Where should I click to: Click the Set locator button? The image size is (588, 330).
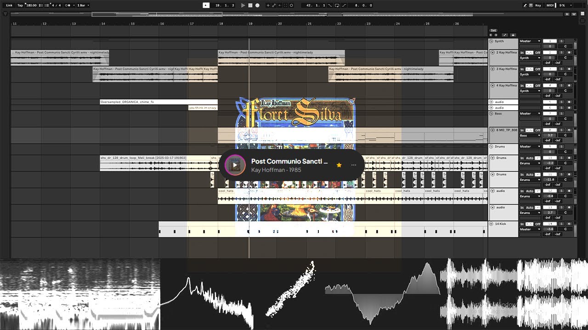click(493, 30)
